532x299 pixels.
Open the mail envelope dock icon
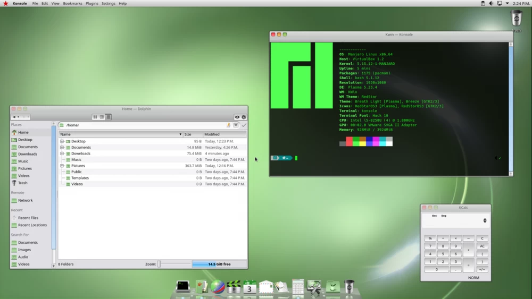click(x=265, y=287)
